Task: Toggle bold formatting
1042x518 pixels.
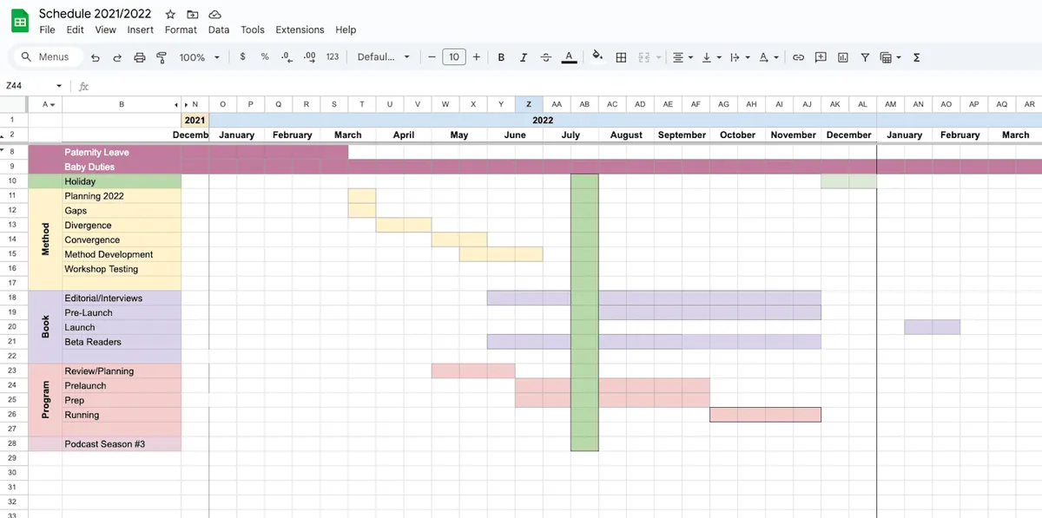Action: (x=501, y=57)
